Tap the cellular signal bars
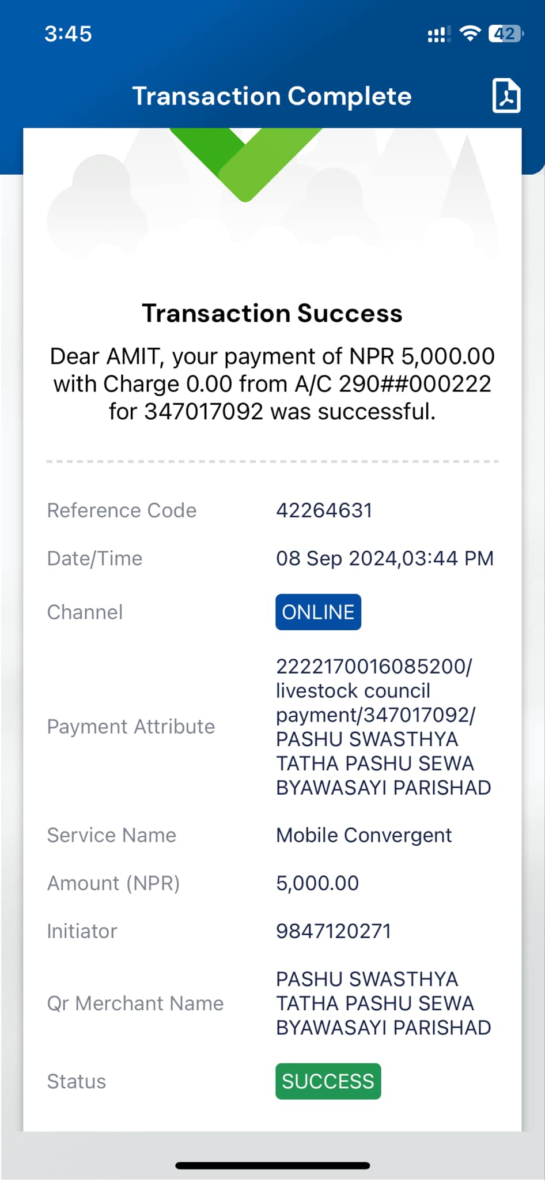The width and height of the screenshot is (545, 1181). pyautogui.click(x=439, y=35)
